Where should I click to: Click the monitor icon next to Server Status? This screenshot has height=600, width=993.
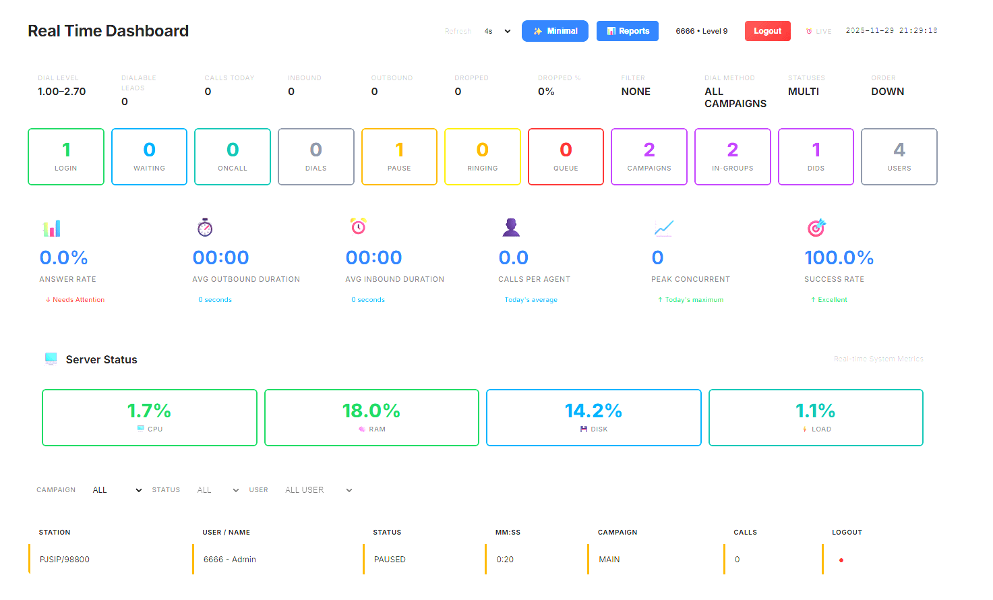[x=51, y=358]
